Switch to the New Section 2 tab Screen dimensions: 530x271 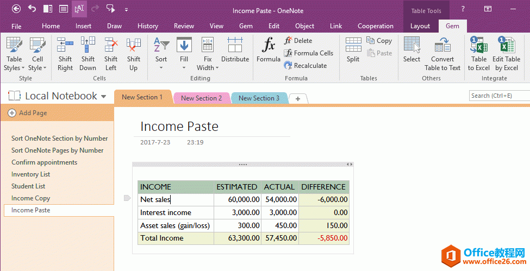201,98
